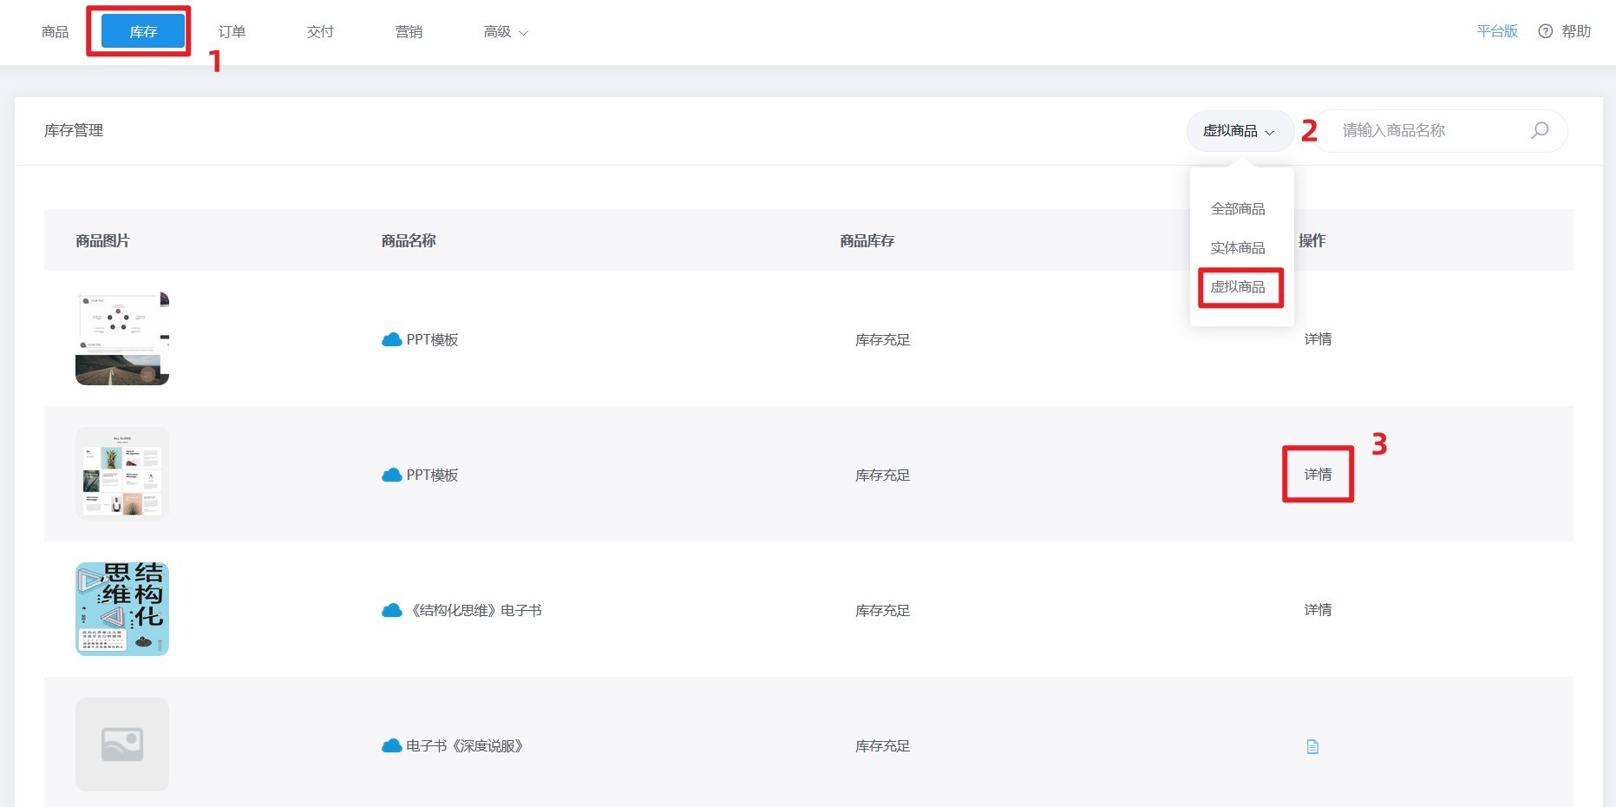1616x807 pixels.
Task: Click the 平台版 link
Action: pyautogui.click(x=1497, y=31)
